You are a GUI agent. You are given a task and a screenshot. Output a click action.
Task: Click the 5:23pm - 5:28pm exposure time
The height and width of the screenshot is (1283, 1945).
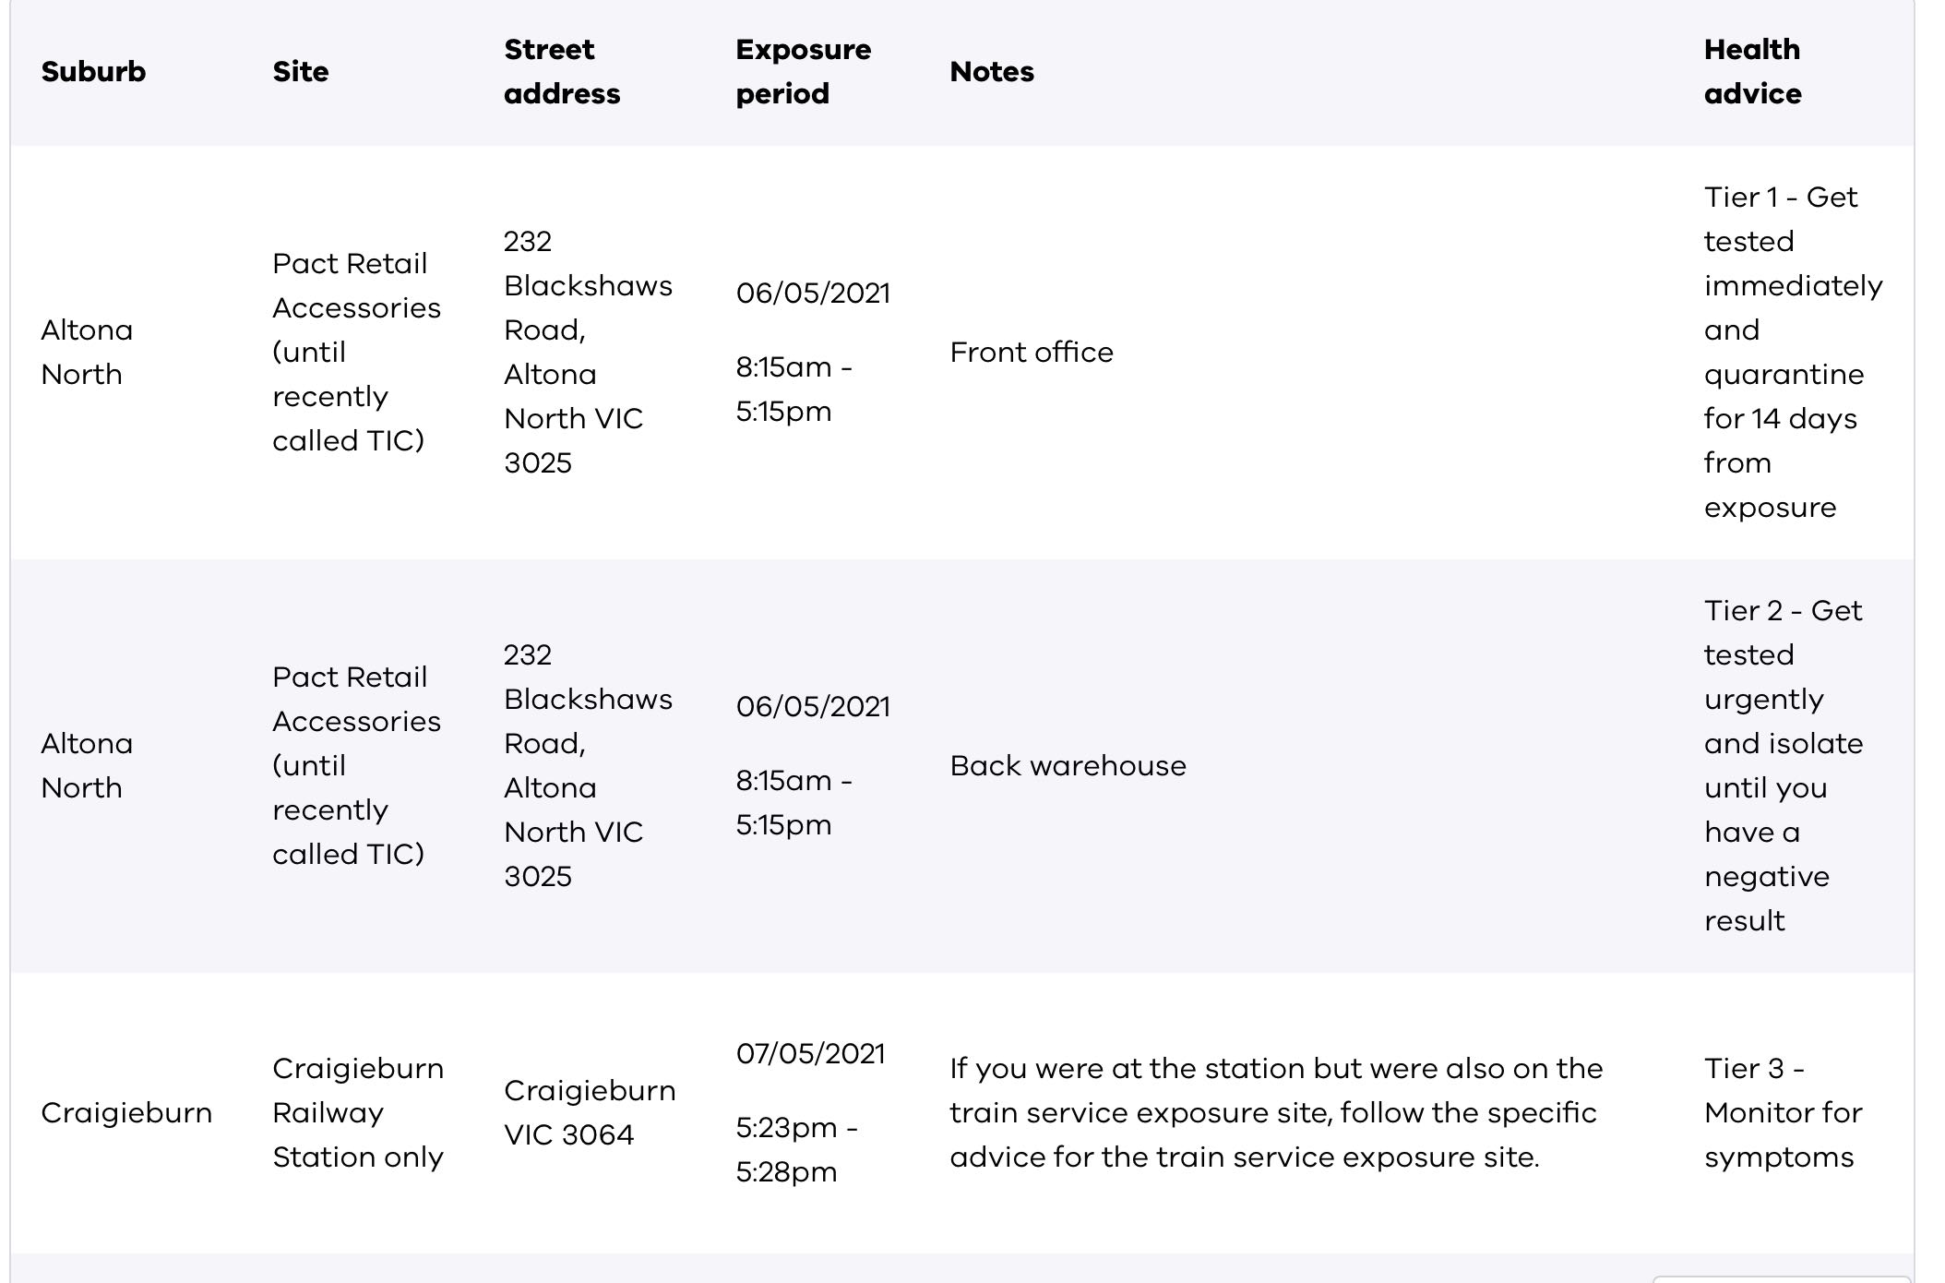(x=795, y=1149)
